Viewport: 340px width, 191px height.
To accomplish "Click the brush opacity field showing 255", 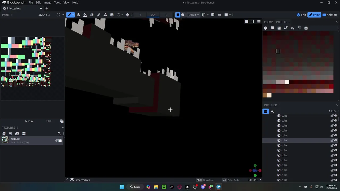I will coord(153,15).
